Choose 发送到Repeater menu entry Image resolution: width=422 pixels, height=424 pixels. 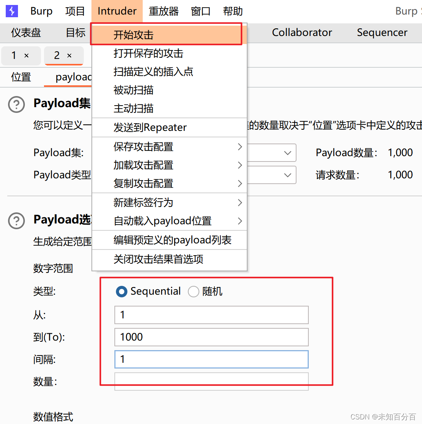[x=169, y=127]
